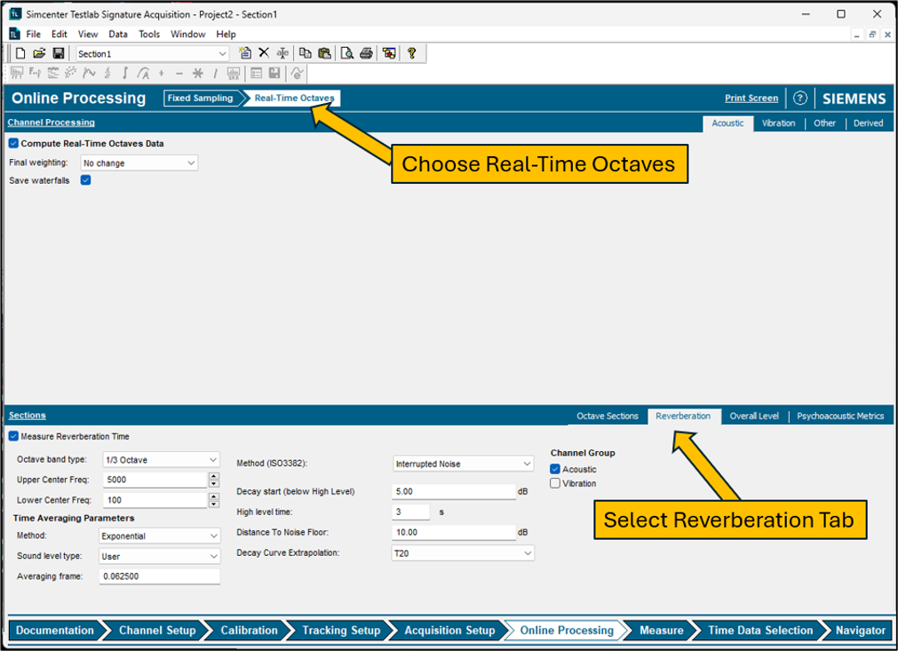Open the Decay Curve Extrapolation dropdown

pyautogui.click(x=463, y=553)
